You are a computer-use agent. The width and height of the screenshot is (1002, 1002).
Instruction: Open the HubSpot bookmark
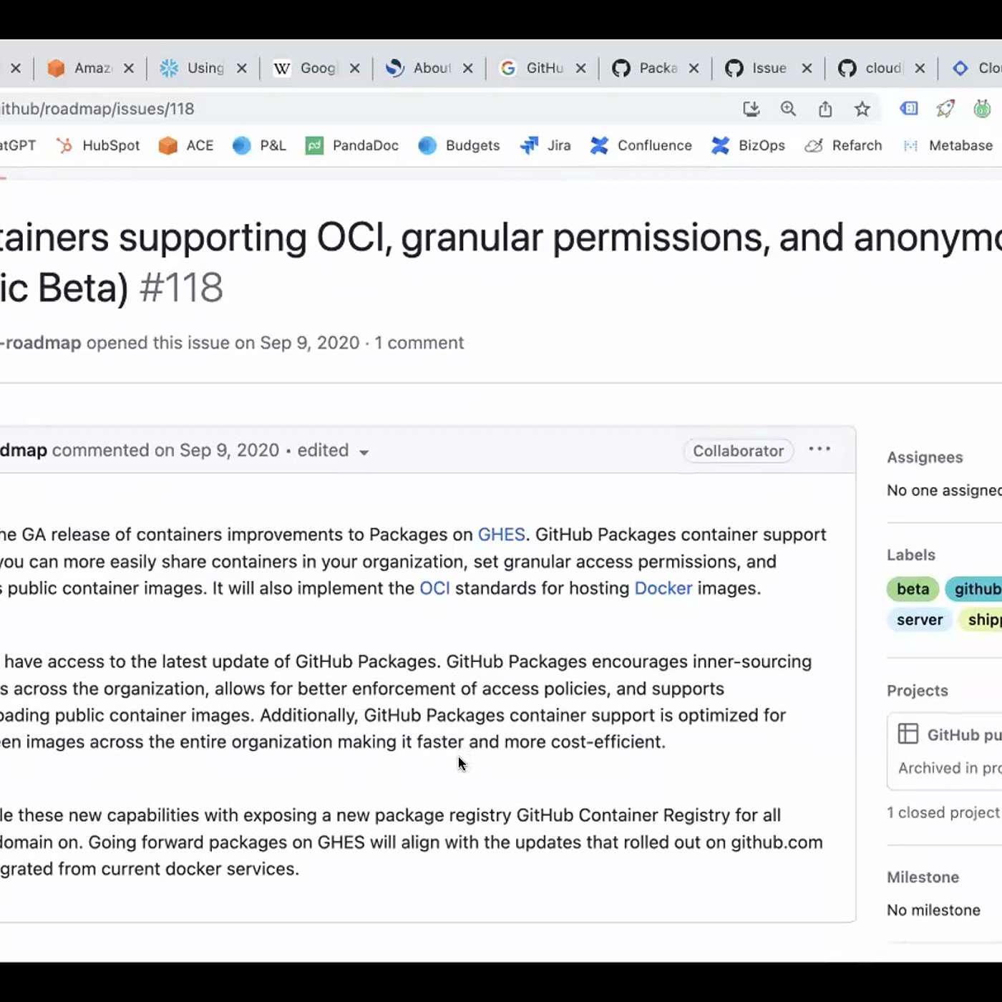coord(98,145)
